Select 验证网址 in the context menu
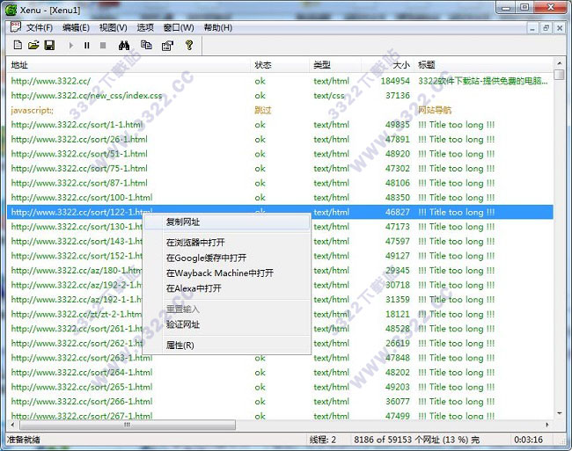 (x=183, y=324)
